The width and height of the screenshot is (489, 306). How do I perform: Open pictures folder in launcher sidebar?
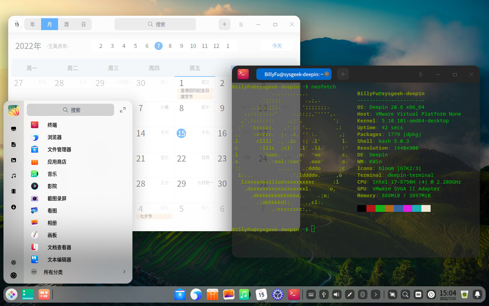tap(14, 160)
